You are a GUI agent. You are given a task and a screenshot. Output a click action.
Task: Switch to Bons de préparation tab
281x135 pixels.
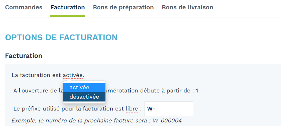[123, 7]
